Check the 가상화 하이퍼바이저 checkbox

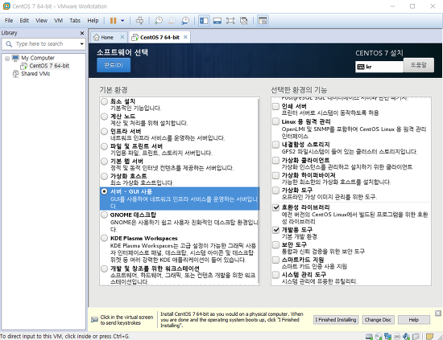coord(275,175)
